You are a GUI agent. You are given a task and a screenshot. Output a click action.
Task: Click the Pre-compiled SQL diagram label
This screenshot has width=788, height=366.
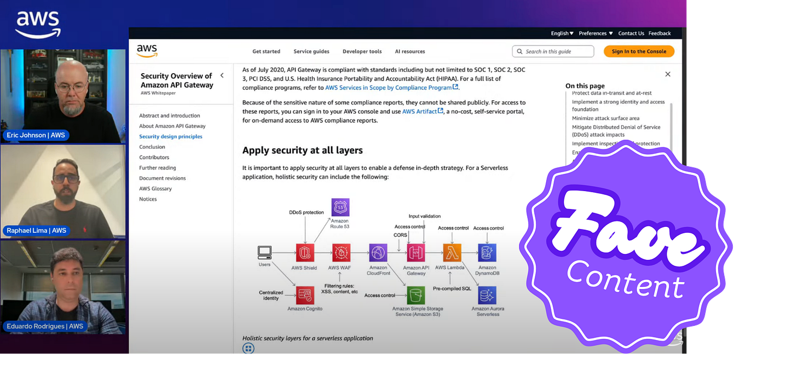(x=452, y=289)
